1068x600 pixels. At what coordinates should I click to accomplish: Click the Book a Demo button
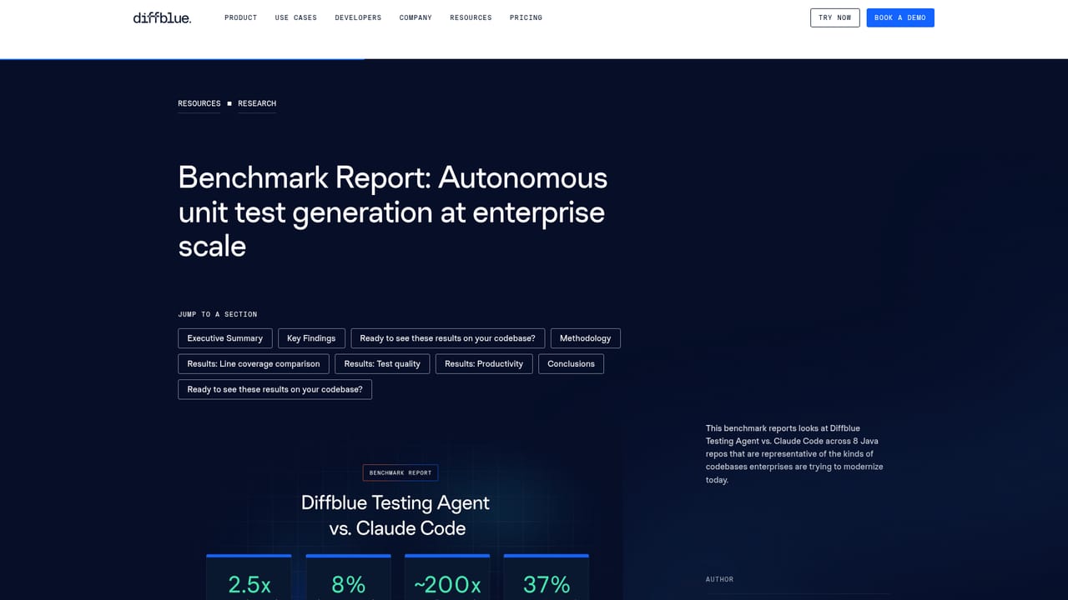click(x=899, y=17)
